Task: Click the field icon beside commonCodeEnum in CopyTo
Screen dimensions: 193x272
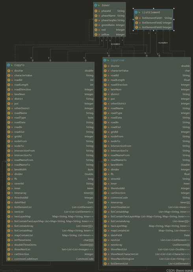Action: 9,259
